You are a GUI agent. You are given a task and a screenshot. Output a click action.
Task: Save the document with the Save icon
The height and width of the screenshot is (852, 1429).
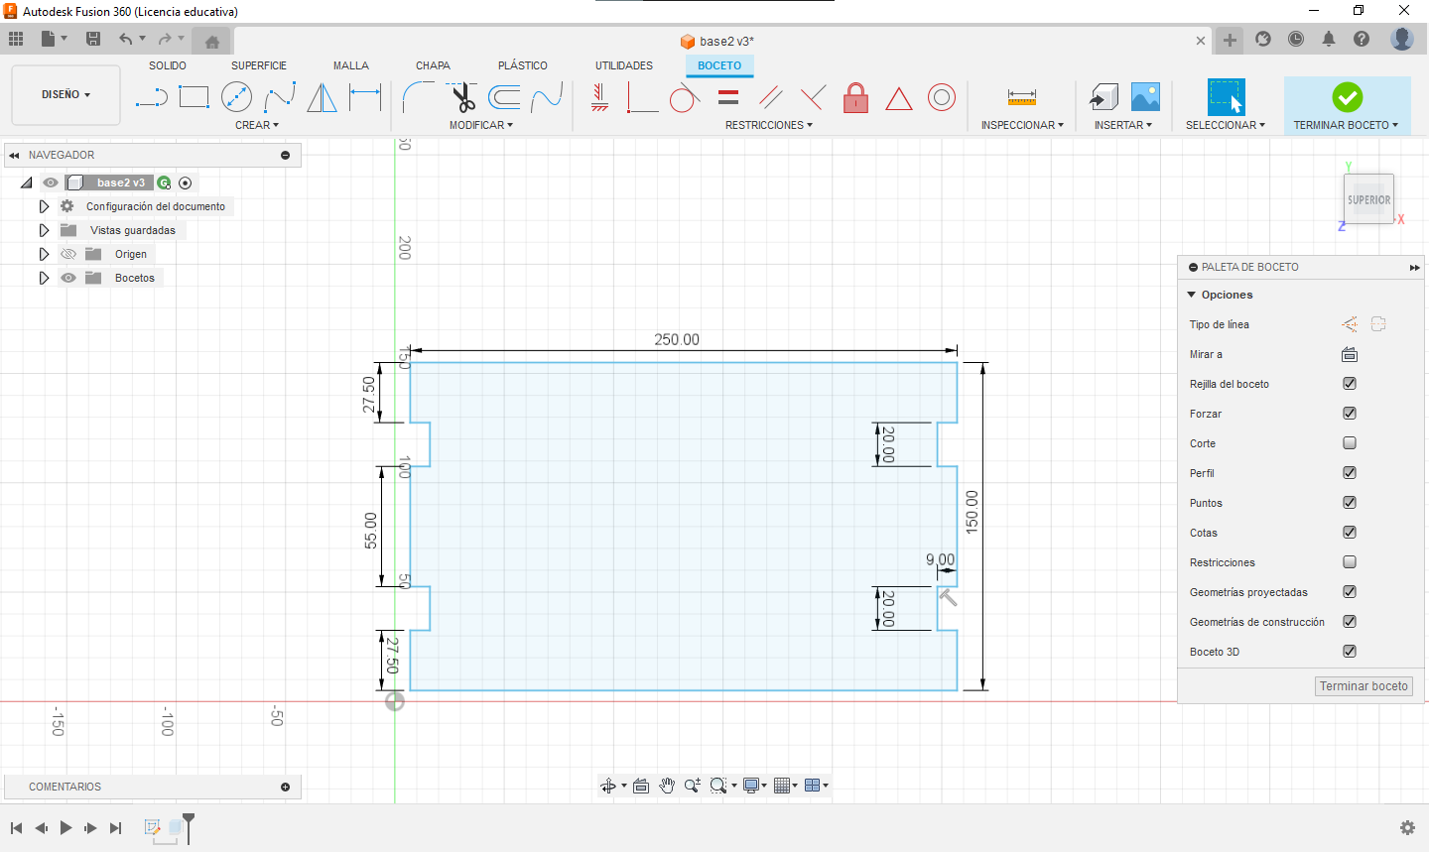(93, 39)
